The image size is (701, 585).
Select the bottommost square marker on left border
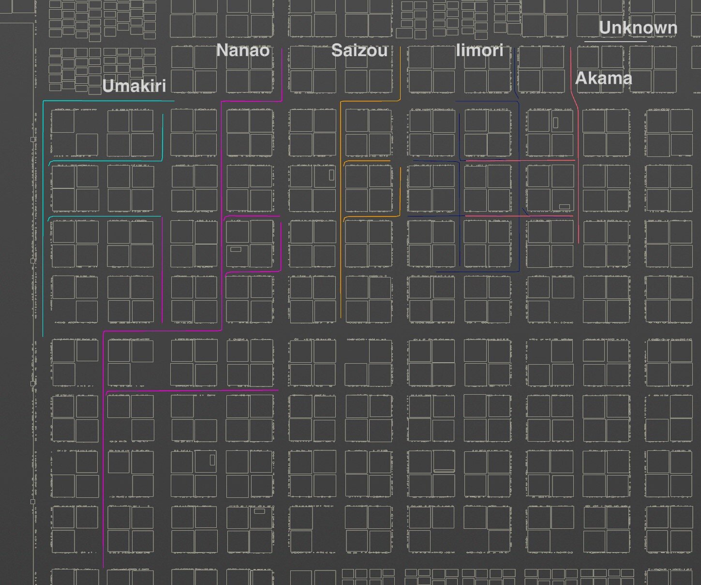pos(33,502)
